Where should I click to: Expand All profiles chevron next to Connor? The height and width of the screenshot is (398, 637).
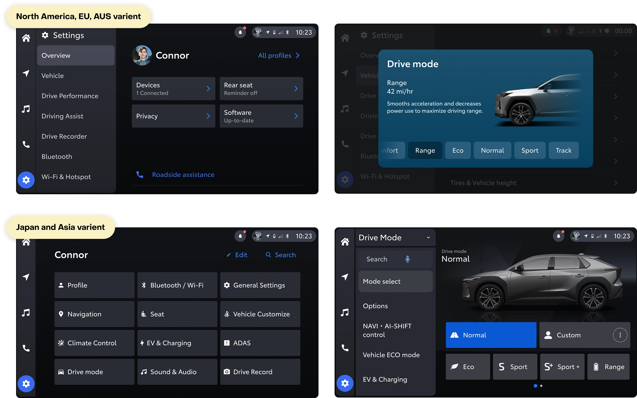click(297, 55)
